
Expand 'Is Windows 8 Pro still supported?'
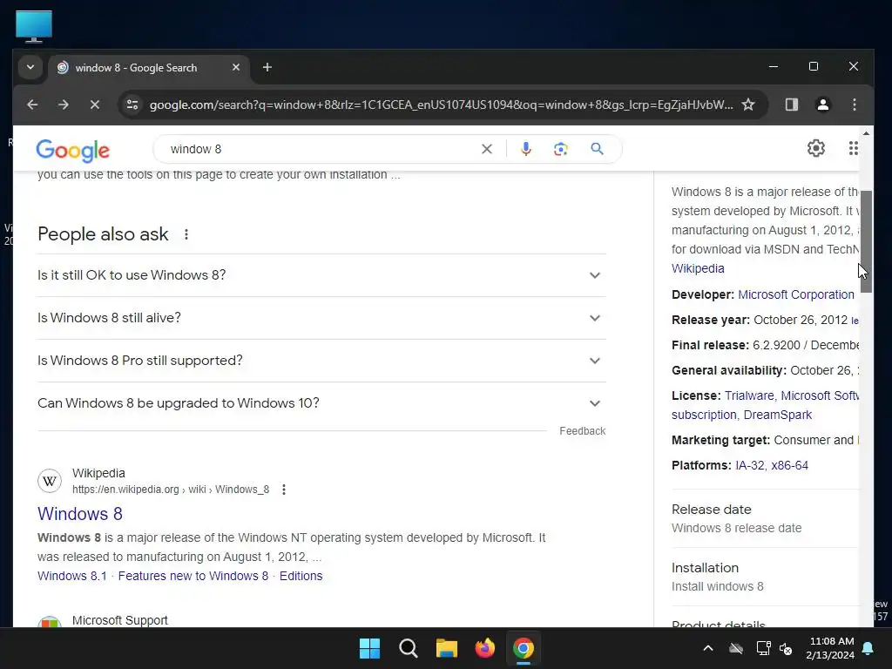(321, 361)
